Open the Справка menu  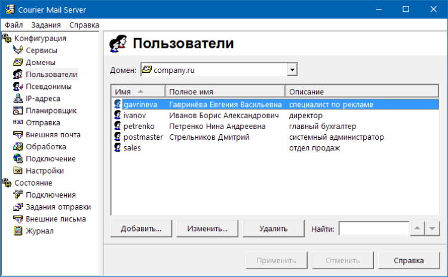84,25
